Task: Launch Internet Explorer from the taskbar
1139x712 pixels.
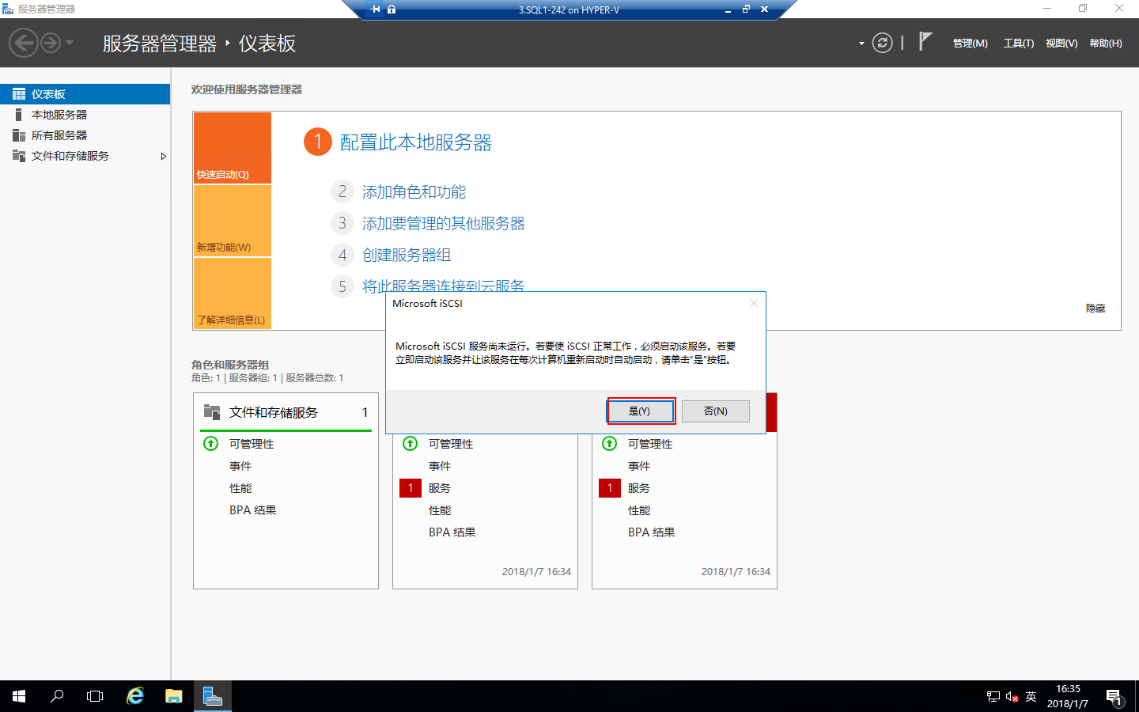Action: point(135,696)
